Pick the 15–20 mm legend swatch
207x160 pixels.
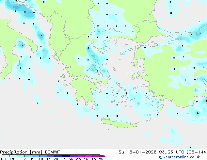(51, 156)
